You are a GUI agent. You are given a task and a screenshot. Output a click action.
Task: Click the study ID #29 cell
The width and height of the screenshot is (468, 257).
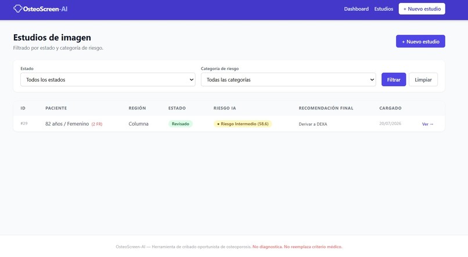click(24, 123)
